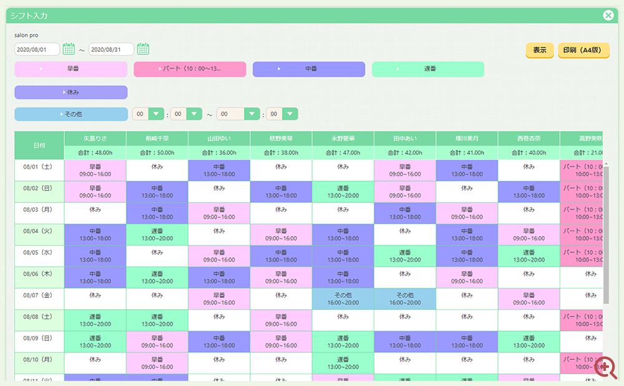Click 前崎千奈's 早番 cell on 08/10

[157, 364]
